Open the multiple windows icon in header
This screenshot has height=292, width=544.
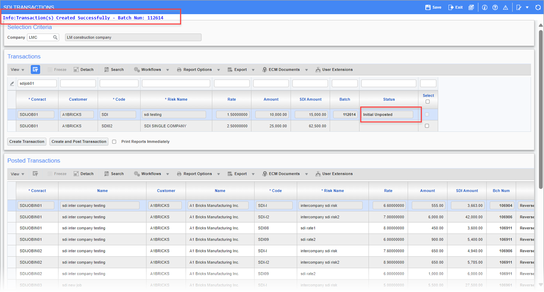pos(471,8)
